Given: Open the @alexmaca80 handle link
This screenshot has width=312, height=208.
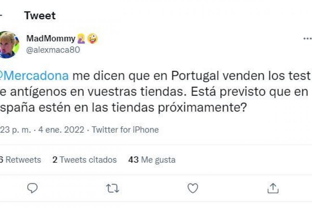Looking at the screenshot, I should (53, 50).
